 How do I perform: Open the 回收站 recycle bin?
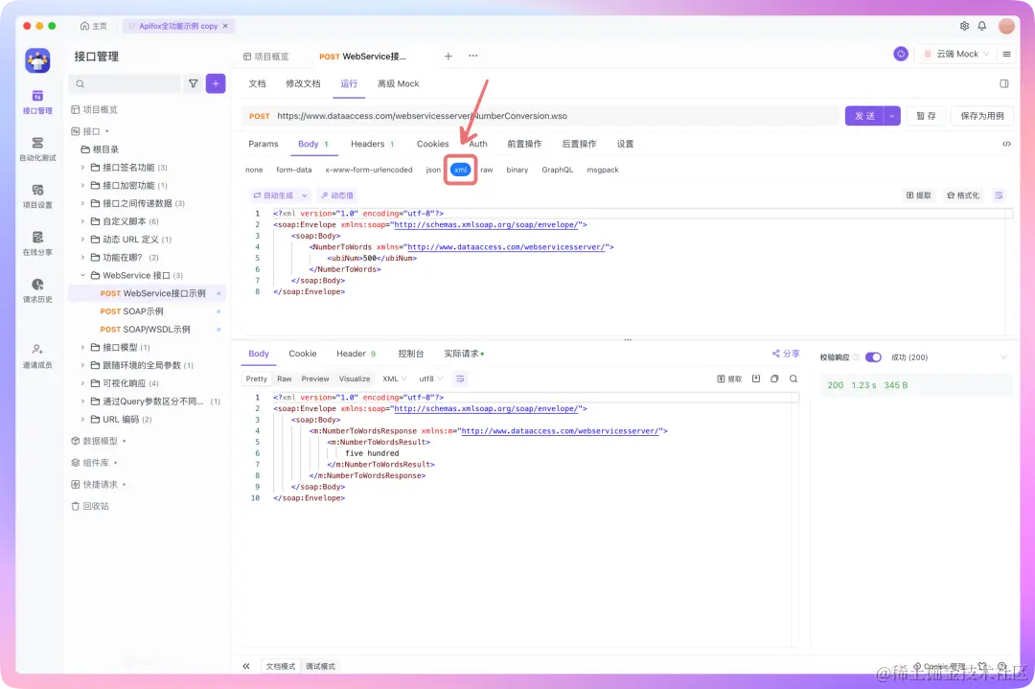(90, 506)
